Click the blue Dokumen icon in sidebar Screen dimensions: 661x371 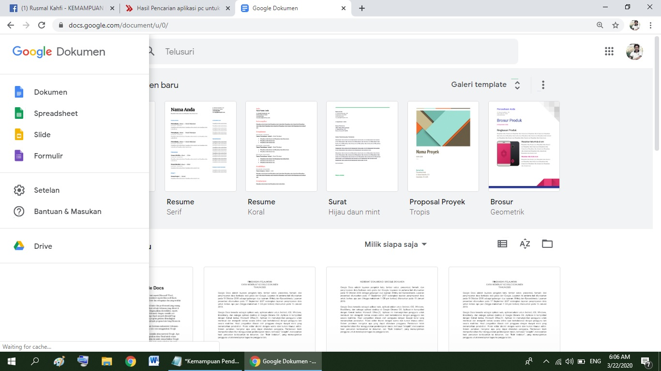click(19, 92)
